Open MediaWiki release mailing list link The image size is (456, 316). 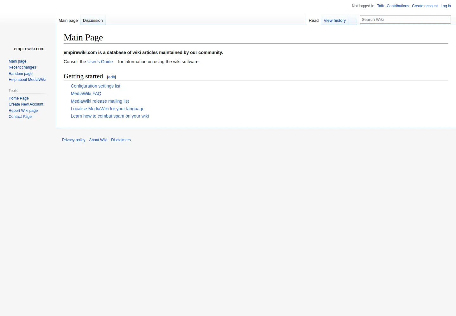pyautogui.click(x=100, y=101)
